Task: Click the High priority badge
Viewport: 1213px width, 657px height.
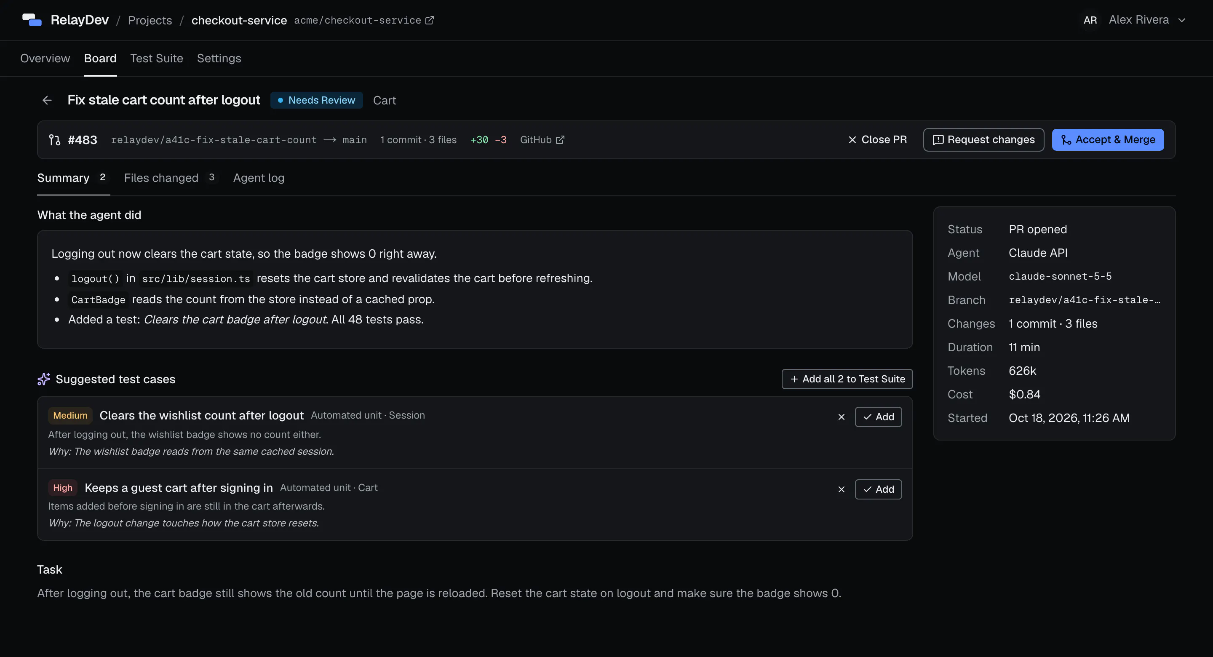Action: tap(63, 488)
